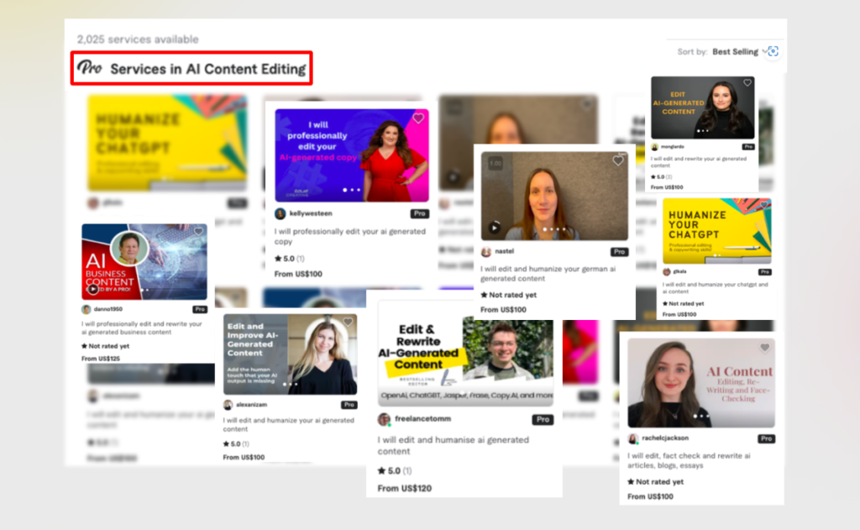The width and height of the screenshot is (860, 530).
Task: Open 'humanize your chatgpt and ai content' gig title
Action: [716, 288]
